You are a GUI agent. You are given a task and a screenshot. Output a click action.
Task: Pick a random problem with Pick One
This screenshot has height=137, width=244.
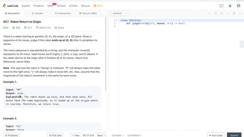point(55,135)
